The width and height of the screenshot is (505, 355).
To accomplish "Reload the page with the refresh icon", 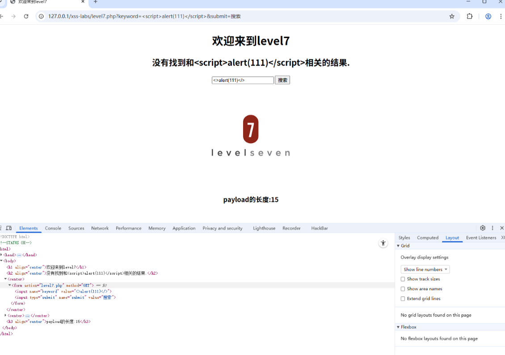I will click(x=26, y=17).
